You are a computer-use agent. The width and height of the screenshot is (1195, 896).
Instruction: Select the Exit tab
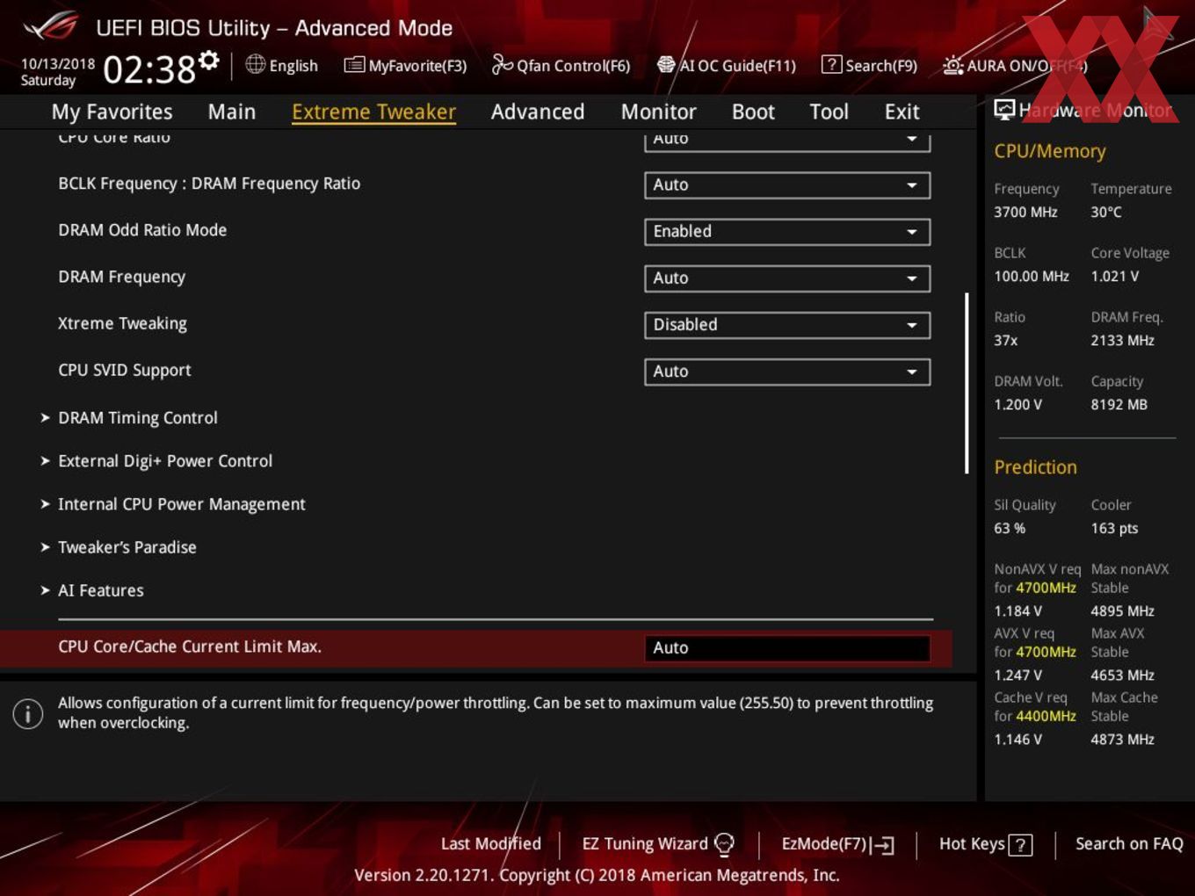[x=902, y=112]
